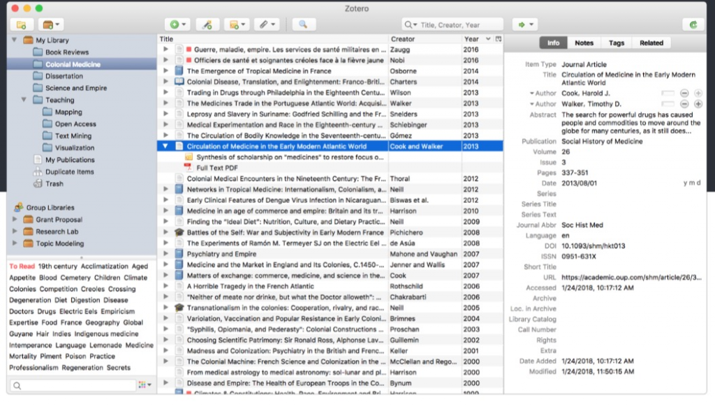Screen dimensions: 715x406
Task: Click the book icon for Psychiatry and Empire
Action: tap(179, 254)
